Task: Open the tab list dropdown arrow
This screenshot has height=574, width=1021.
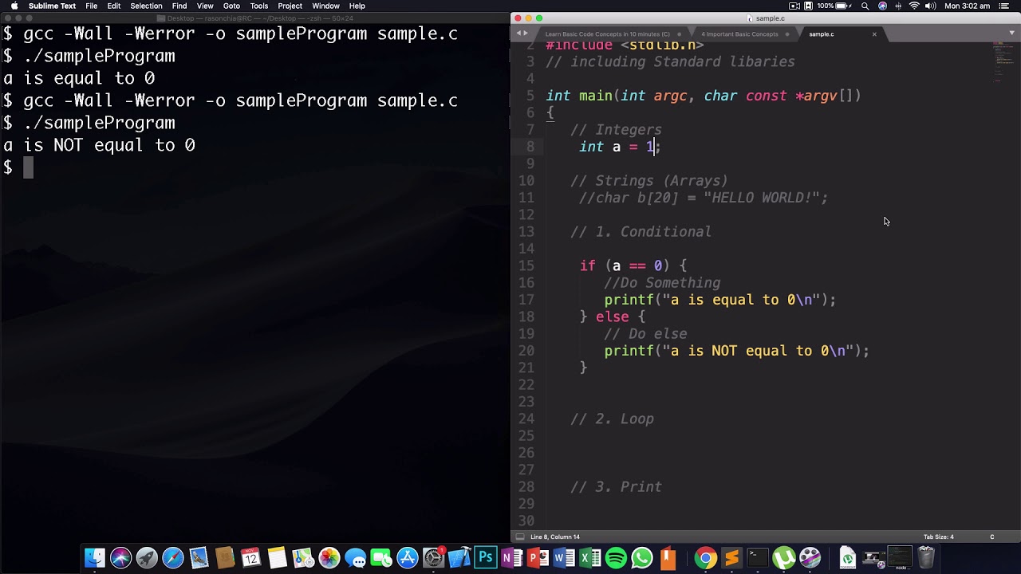Action: 1013,33
